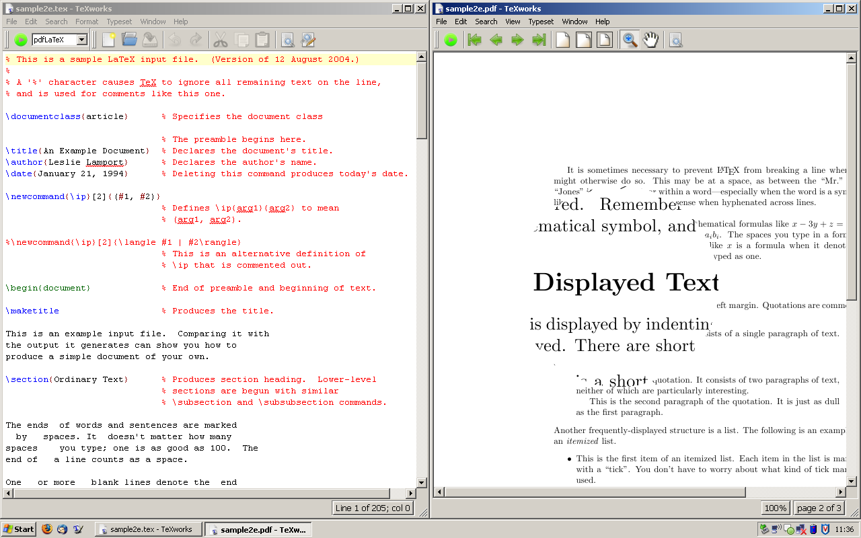Click the \section{Ordinary Text} line

tap(66, 379)
